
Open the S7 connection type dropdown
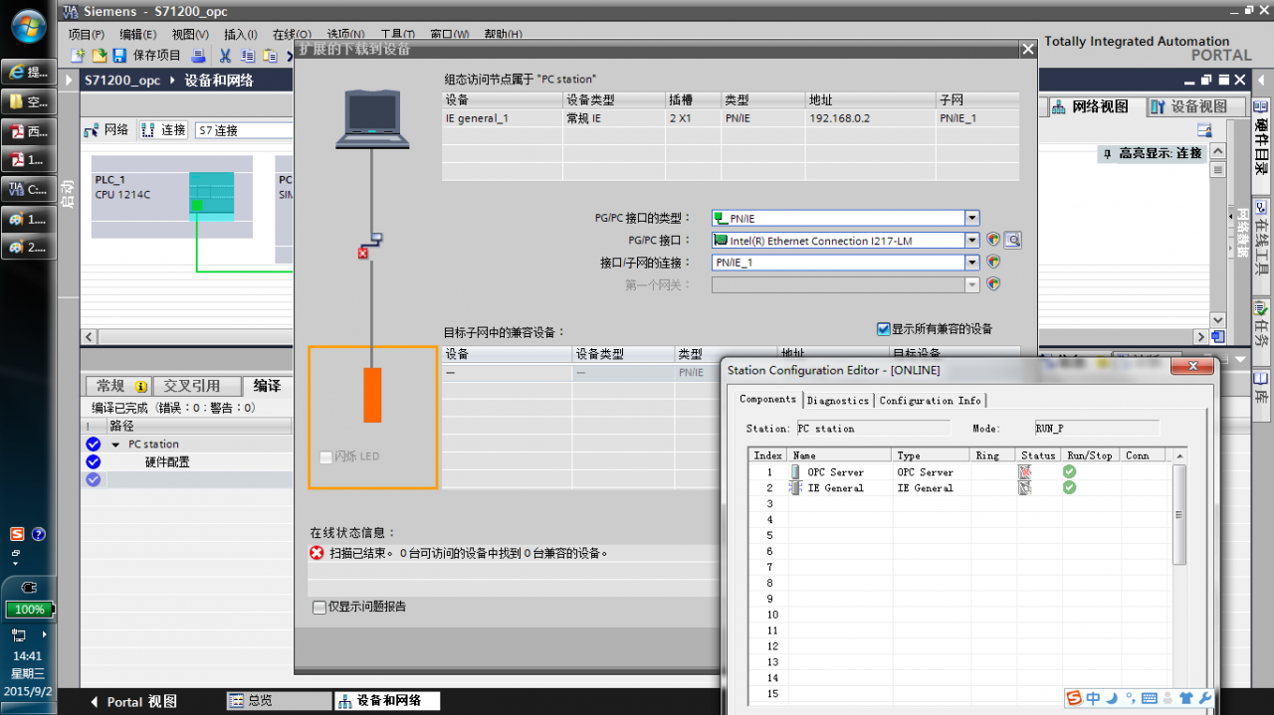click(244, 130)
